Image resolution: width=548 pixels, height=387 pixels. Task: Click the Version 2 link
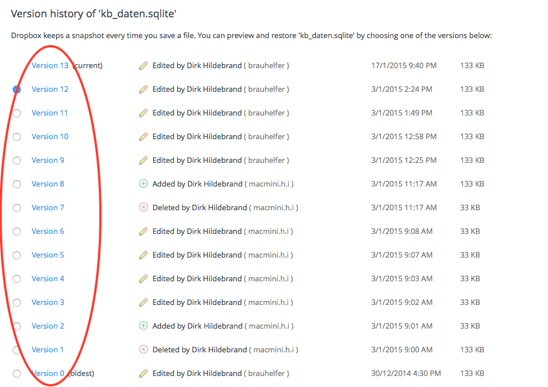coord(48,326)
